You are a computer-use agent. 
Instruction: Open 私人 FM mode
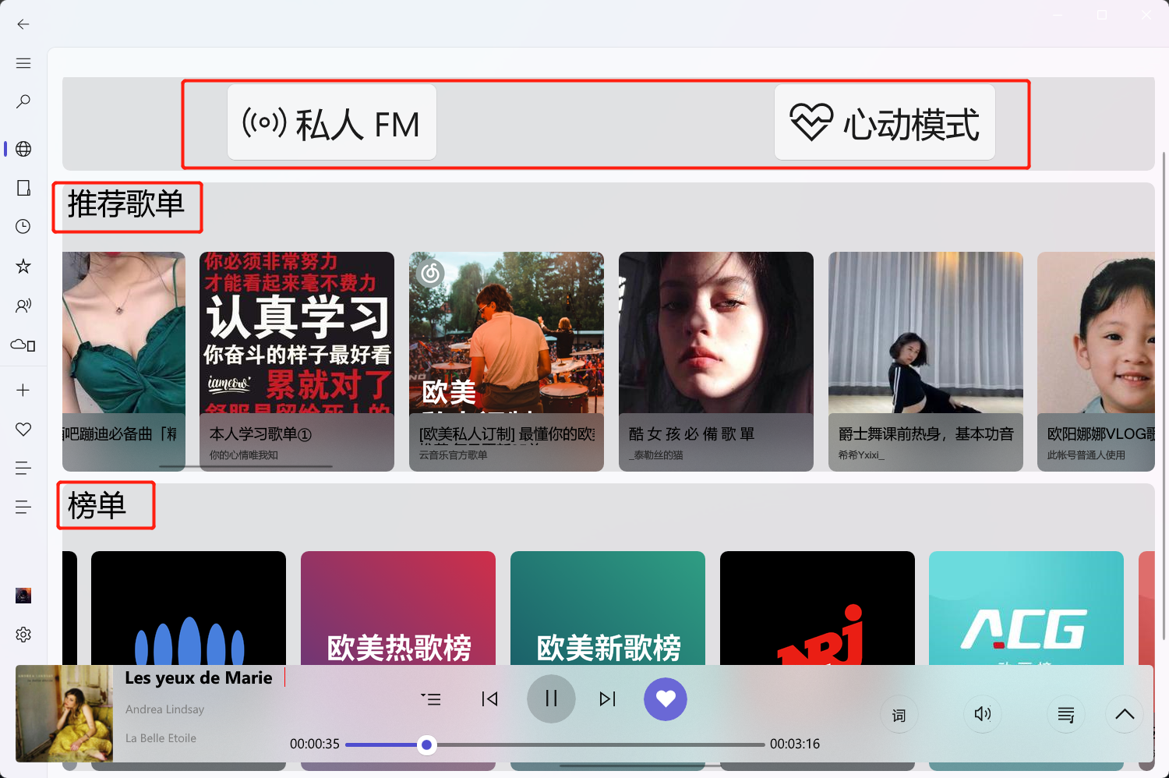(x=331, y=122)
